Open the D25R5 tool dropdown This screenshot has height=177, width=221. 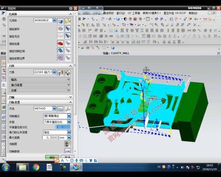(x=54, y=72)
